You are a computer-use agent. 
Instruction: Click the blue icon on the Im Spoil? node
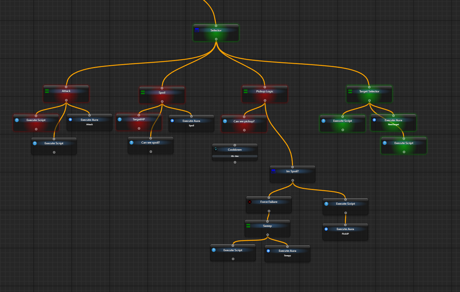[273, 171]
